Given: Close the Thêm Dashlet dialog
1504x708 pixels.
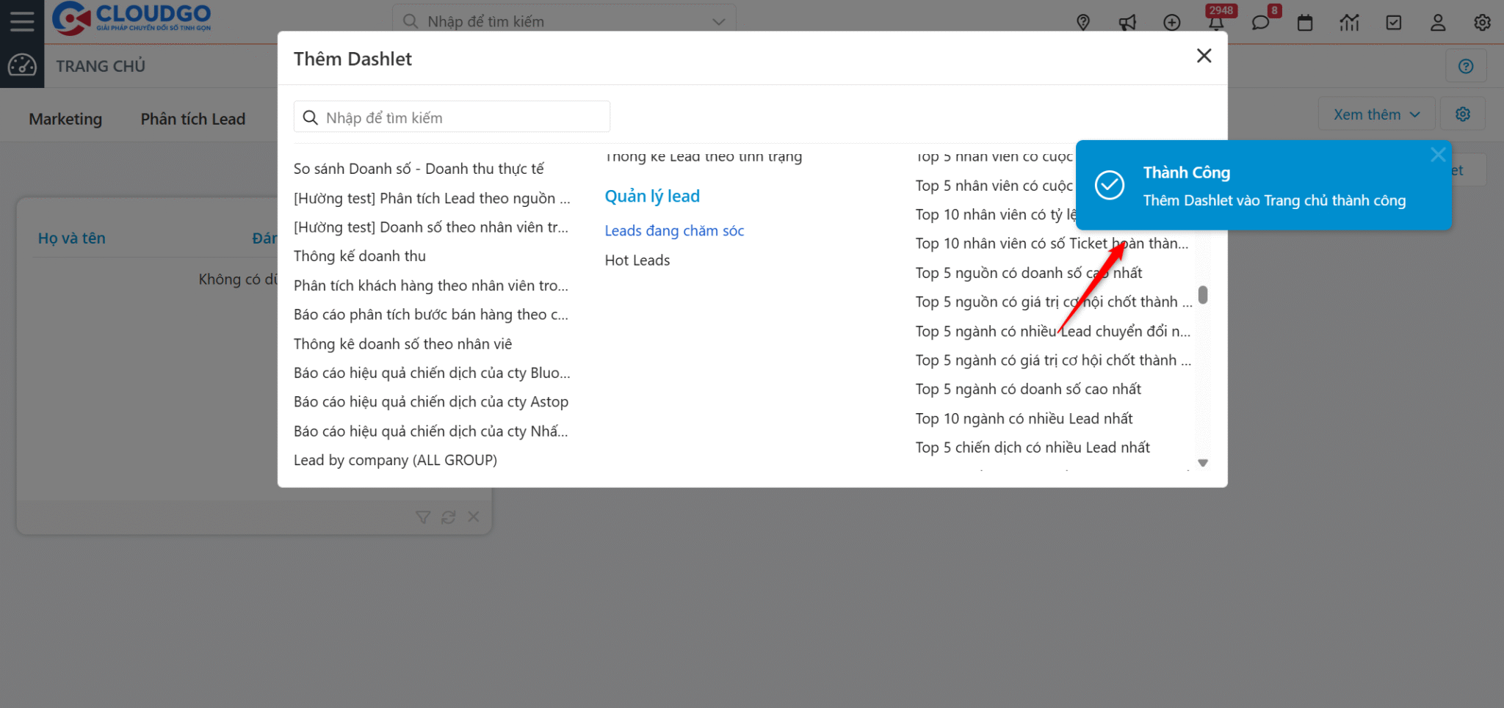Looking at the screenshot, I should coord(1204,56).
